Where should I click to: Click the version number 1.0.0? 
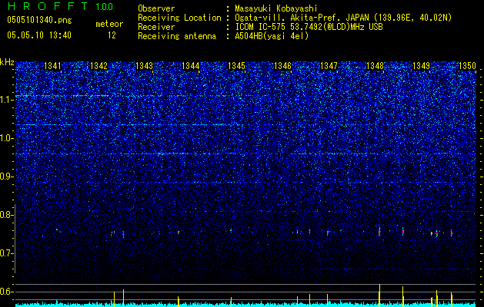104,6
